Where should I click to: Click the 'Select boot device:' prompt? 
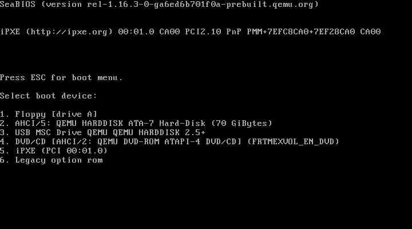49,96
